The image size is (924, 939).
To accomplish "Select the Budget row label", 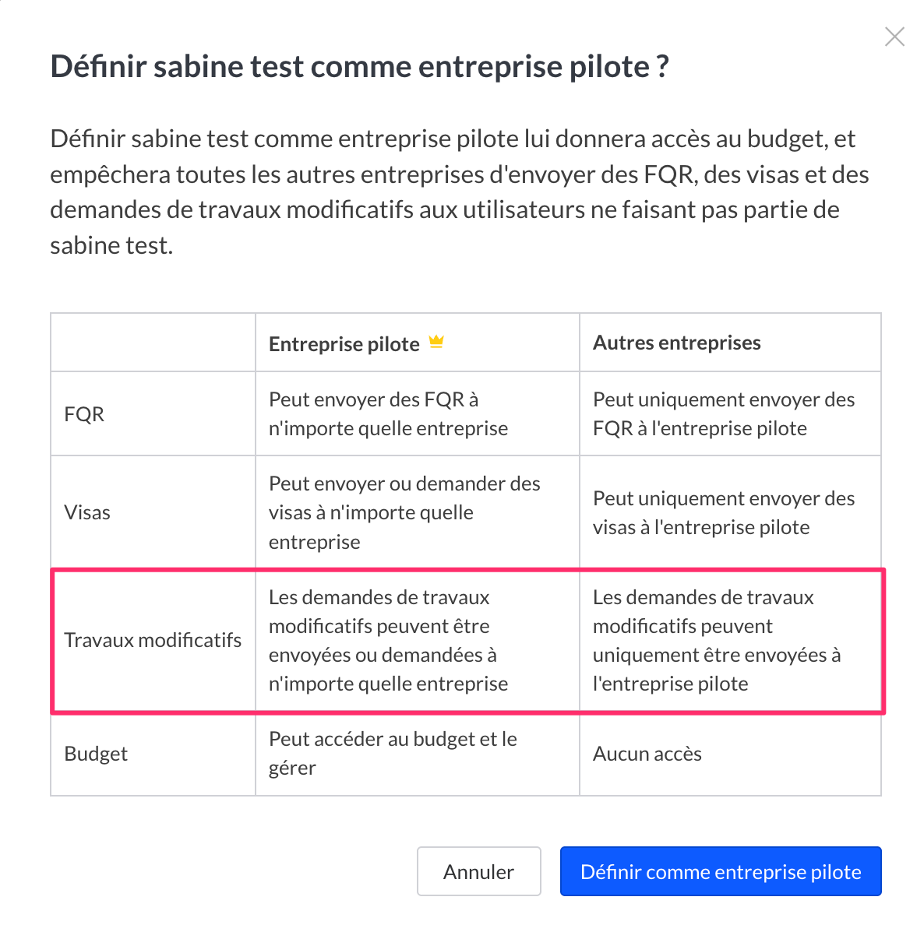I will pyautogui.click(x=96, y=754).
